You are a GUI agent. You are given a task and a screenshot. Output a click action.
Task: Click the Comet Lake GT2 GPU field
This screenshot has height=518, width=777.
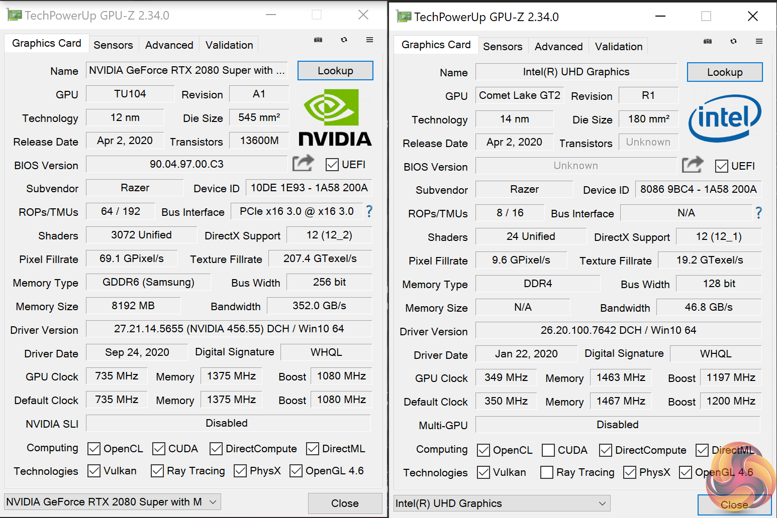(x=519, y=95)
